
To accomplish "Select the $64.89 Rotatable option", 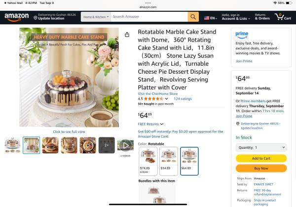I will [189, 161].
